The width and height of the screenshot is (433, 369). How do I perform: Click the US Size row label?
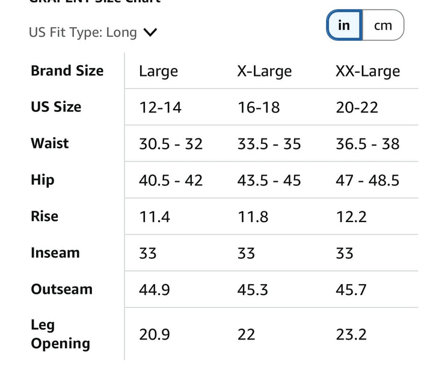point(56,107)
